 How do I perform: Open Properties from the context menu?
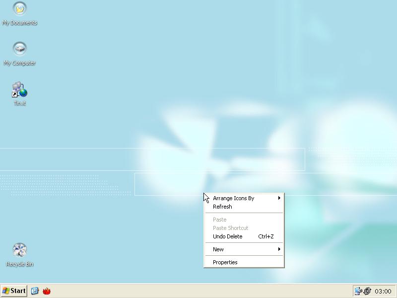244,262
